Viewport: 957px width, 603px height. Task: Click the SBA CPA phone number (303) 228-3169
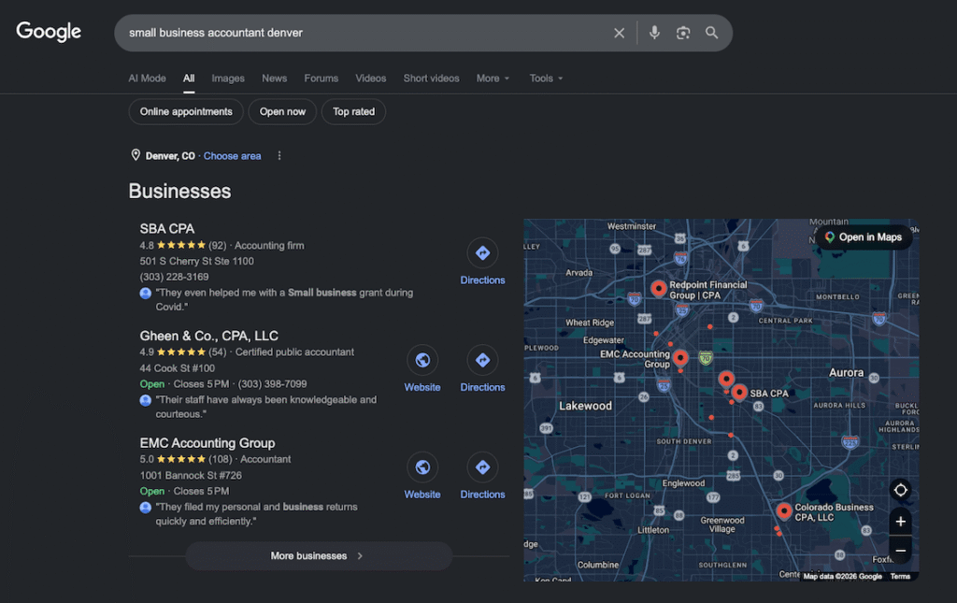174,277
